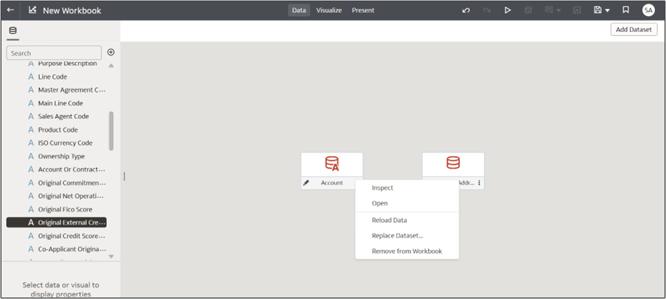Open the comments dropdown arrow
This screenshot has width=666, height=299.
click(x=559, y=10)
